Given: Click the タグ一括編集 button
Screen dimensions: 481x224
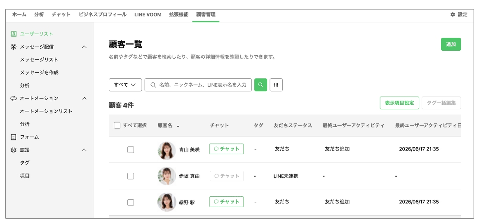Looking at the screenshot, I should point(441,103).
